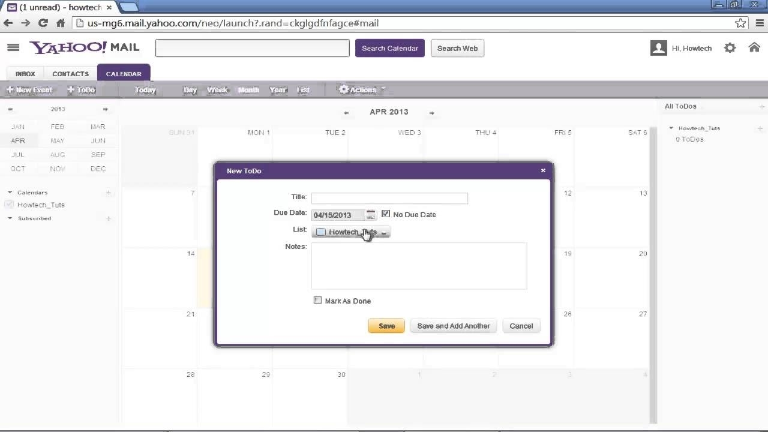Screen dimensions: 768x432
Task: Click the Notes text area
Action: [419, 266]
